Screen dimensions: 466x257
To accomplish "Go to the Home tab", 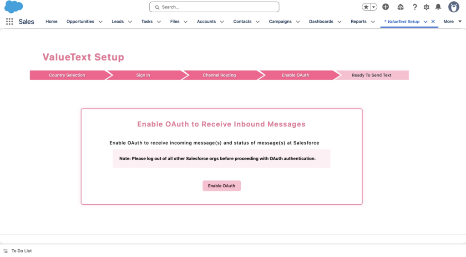I will click(x=51, y=21).
